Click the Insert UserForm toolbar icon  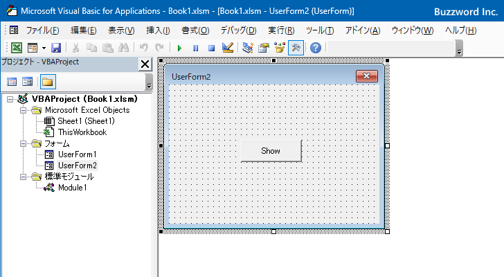(x=33, y=48)
